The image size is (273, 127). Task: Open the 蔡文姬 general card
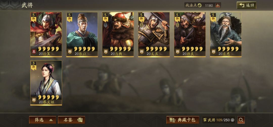coord(46,83)
